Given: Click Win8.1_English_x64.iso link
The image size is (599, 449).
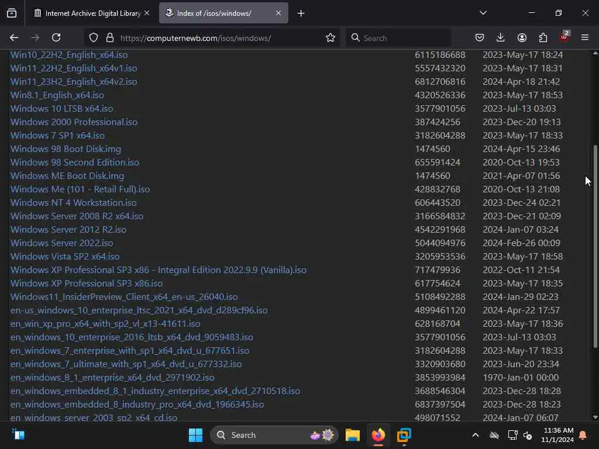Looking at the screenshot, I should pos(57,95).
